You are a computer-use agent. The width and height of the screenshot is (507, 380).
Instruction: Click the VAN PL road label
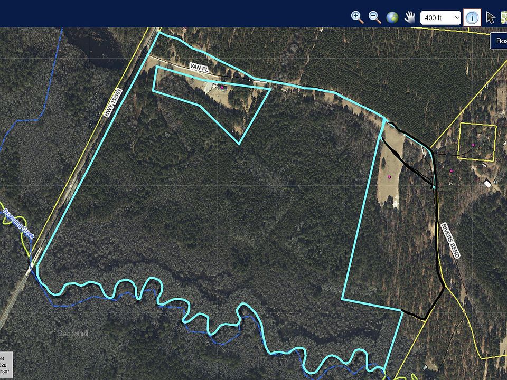[x=200, y=68]
